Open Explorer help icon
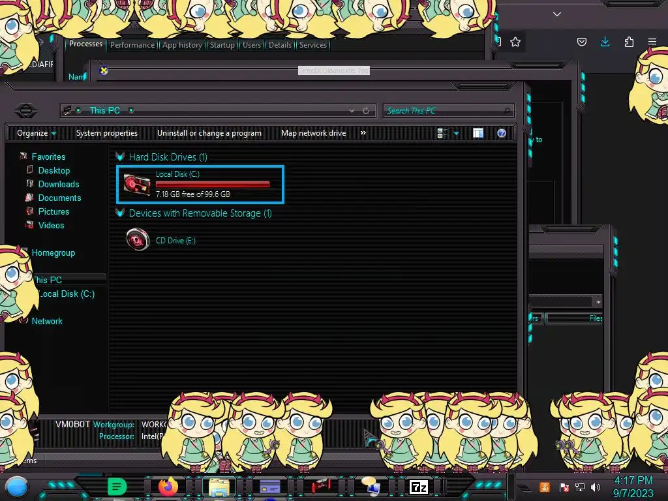The image size is (668, 501). [502, 133]
